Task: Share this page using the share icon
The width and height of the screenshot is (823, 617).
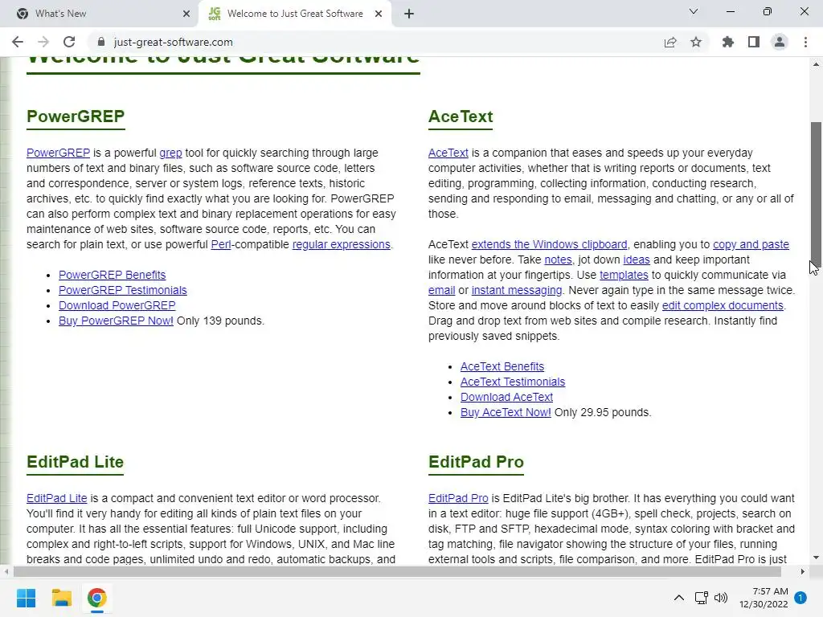Action: [670, 42]
